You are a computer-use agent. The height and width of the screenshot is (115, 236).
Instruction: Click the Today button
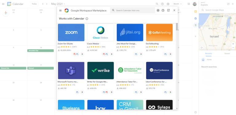coord(34,4)
